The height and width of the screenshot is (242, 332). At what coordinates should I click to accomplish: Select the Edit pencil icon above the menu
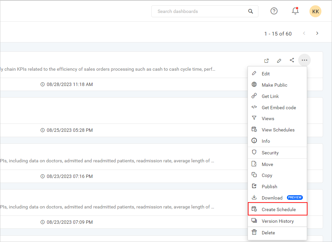click(x=279, y=61)
